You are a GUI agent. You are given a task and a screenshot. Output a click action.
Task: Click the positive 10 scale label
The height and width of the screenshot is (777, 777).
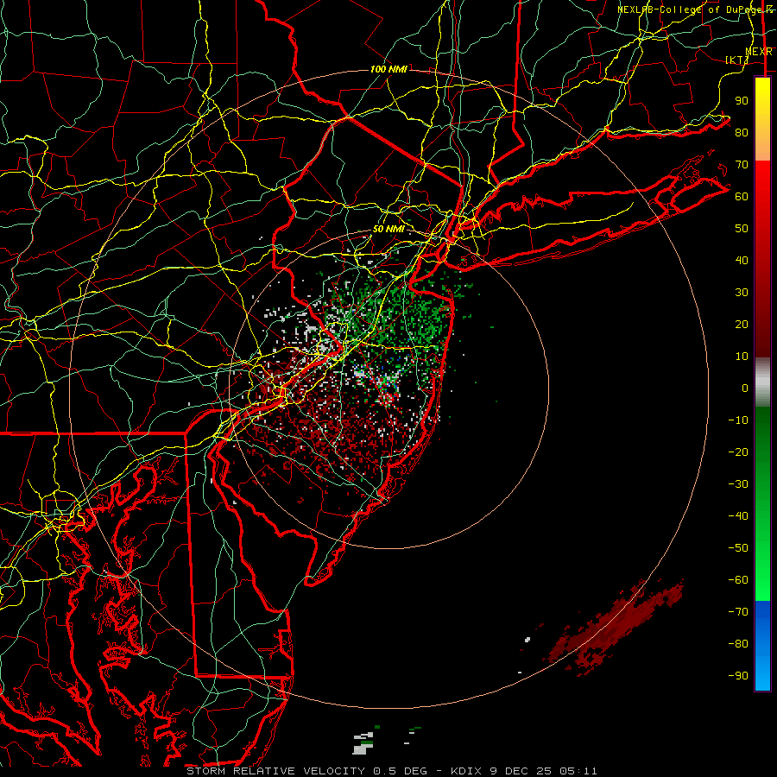click(x=742, y=357)
